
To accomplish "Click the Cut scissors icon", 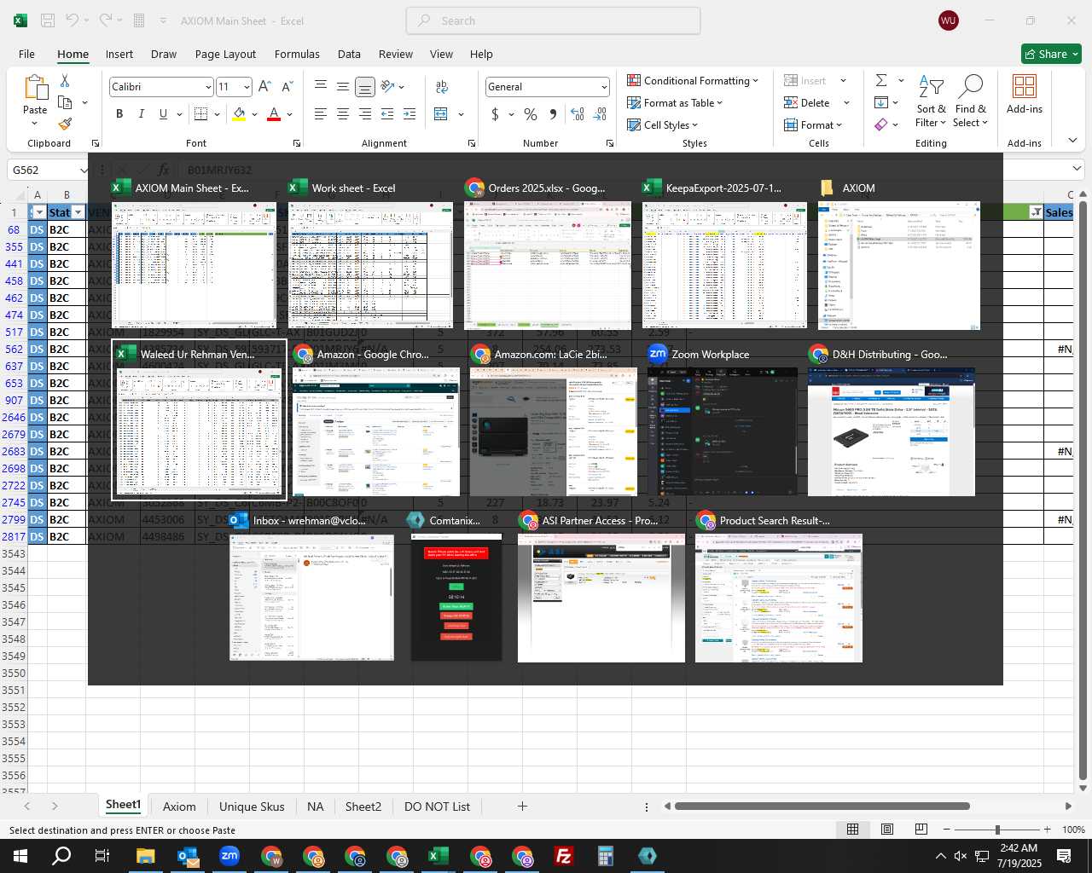I will [65, 80].
